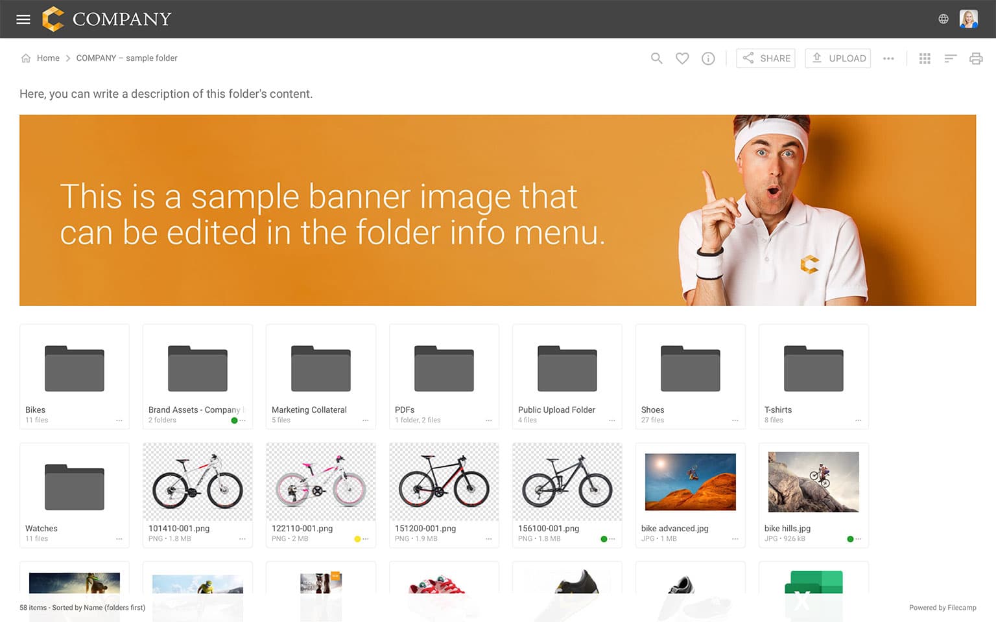Open the folder info icon
This screenshot has width=996, height=622.
pyautogui.click(x=708, y=58)
